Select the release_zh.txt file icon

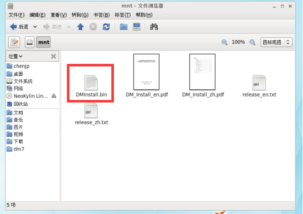coord(91,110)
